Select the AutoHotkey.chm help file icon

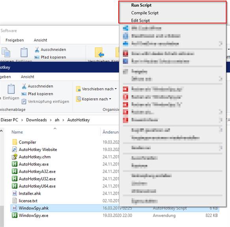[15, 157]
